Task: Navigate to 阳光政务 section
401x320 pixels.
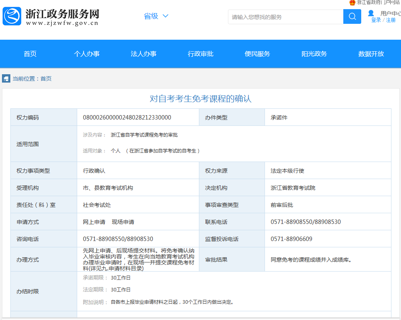Action: point(314,54)
